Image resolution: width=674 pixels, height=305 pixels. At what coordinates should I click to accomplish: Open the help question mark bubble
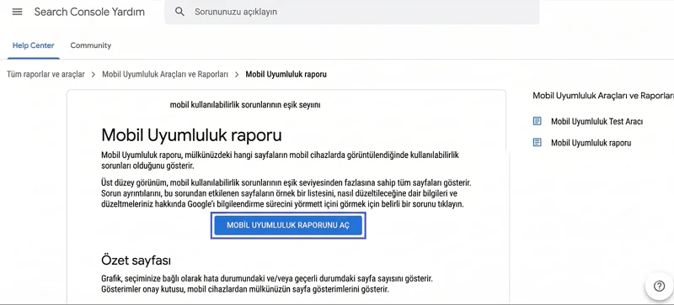point(659,287)
